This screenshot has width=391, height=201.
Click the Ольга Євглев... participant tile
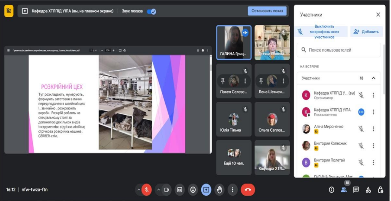pyautogui.click(x=272, y=119)
